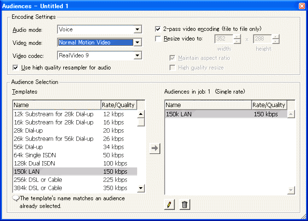Click the add-to-audiences arrow button
The height and width of the screenshot is (221, 308).
pyautogui.click(x=154, y=149)
